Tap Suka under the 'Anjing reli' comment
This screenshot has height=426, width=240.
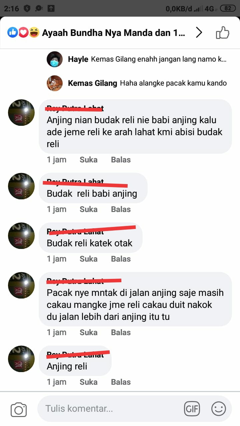pos(88,382)
